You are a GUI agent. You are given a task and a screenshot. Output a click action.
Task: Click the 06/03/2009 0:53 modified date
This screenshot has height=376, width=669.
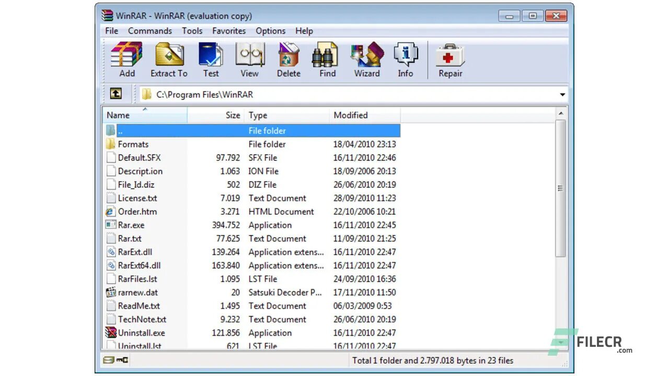tap(363, 306)
